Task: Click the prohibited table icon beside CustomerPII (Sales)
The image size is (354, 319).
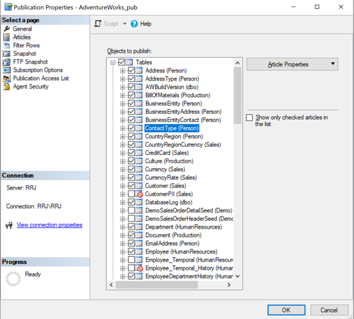Action: [x=139, y=194]
